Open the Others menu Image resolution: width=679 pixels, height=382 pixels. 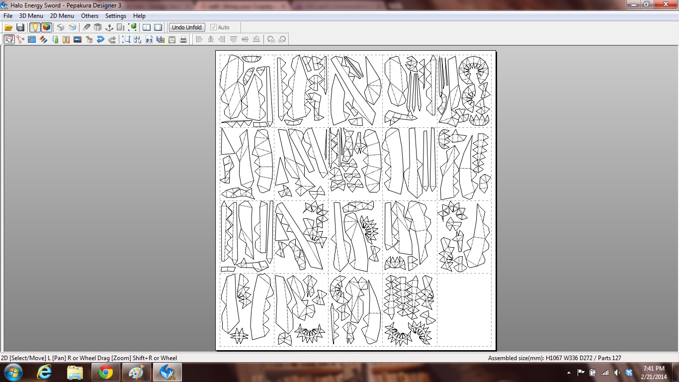coord(90,16)
